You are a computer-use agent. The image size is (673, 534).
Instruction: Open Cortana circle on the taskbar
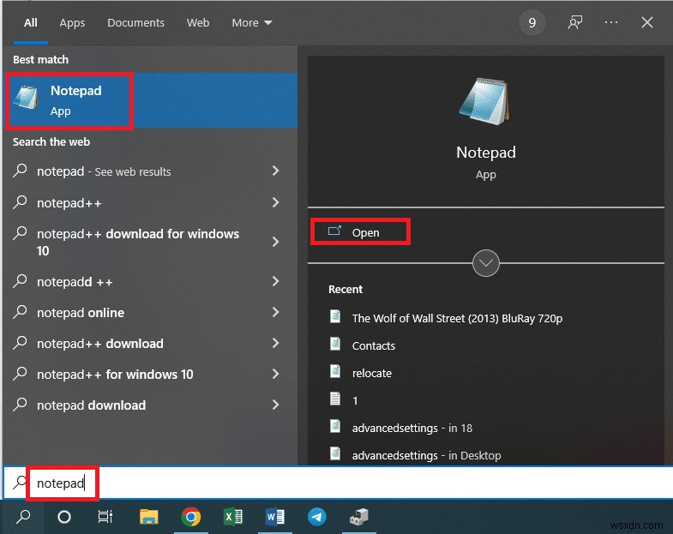coord(64,516)
